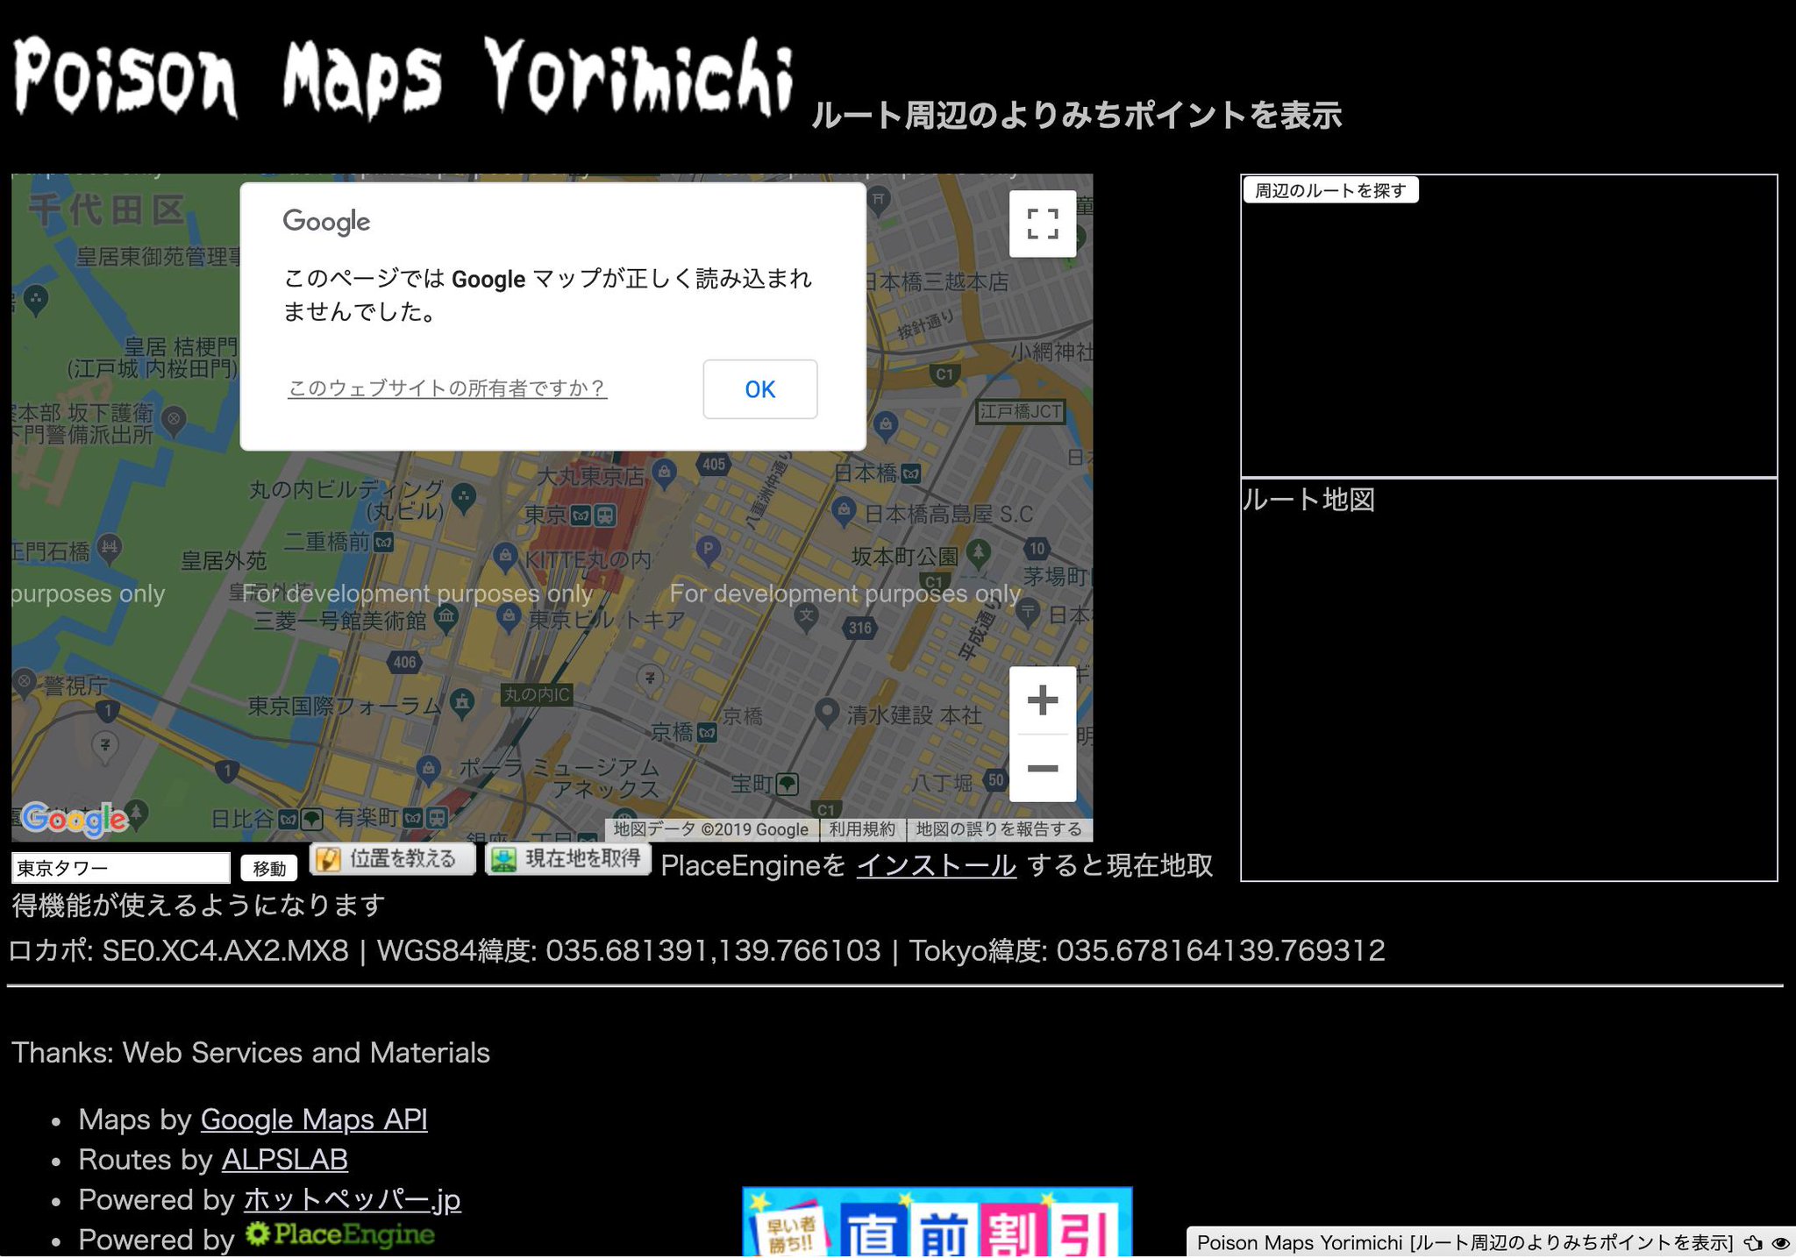Viewport: 1796px width, 1258px height.
Task: Open the ALPSLAB link
Action: [x=284, y=1159]
